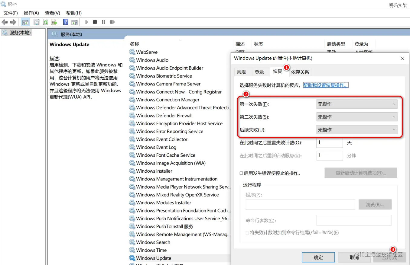Image resolution: width=410 pixels, height=265 pixels.
Task: Open the 操作(A) menu
Action: 31,13
